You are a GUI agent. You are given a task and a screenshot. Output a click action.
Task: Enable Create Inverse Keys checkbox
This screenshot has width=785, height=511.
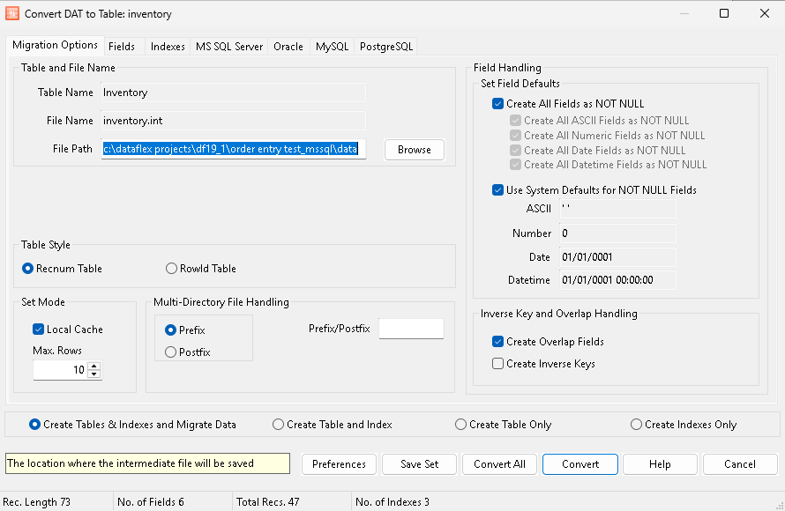click(x=498, y=364)
